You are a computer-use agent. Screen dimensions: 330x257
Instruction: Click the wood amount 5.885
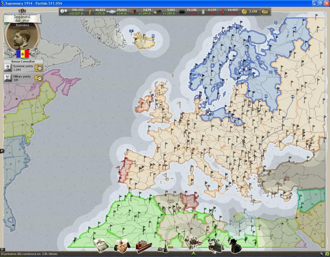(171, 10)
